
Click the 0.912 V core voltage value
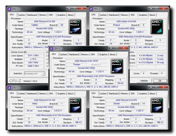tap(58, 111)
